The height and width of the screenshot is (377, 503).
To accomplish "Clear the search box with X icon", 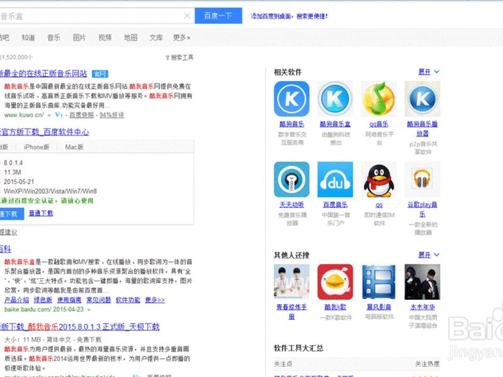I will coord(187,16).
